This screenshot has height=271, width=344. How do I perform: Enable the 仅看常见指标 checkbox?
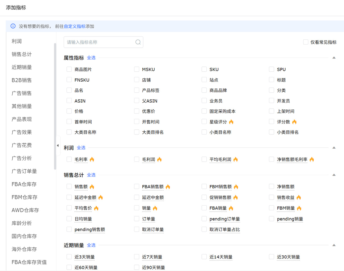coord(306,42)
